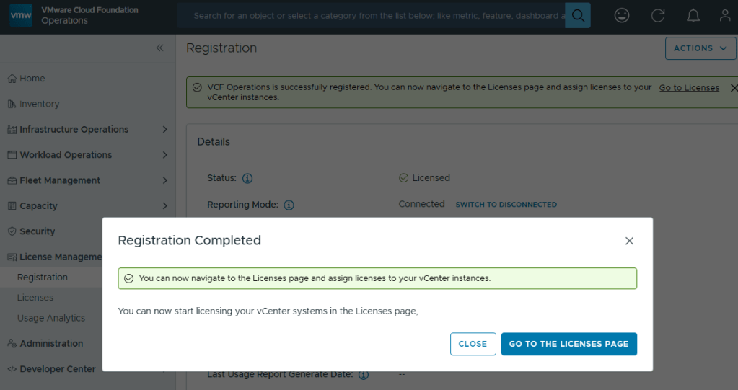Open Usage Analytics page

pyautogui.click(x=51, y=318)
